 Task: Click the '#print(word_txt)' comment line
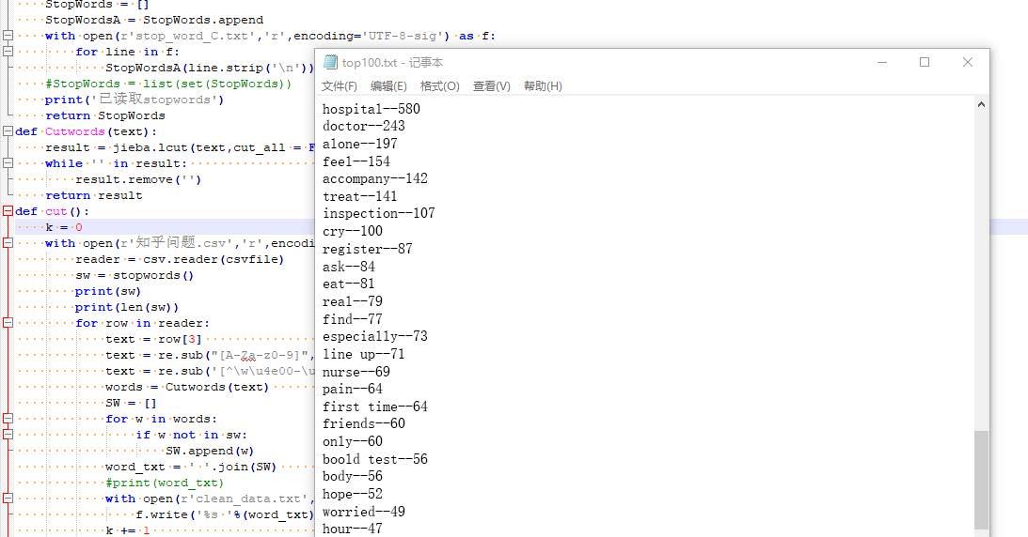pyautogui.click(x=165, y=482)
